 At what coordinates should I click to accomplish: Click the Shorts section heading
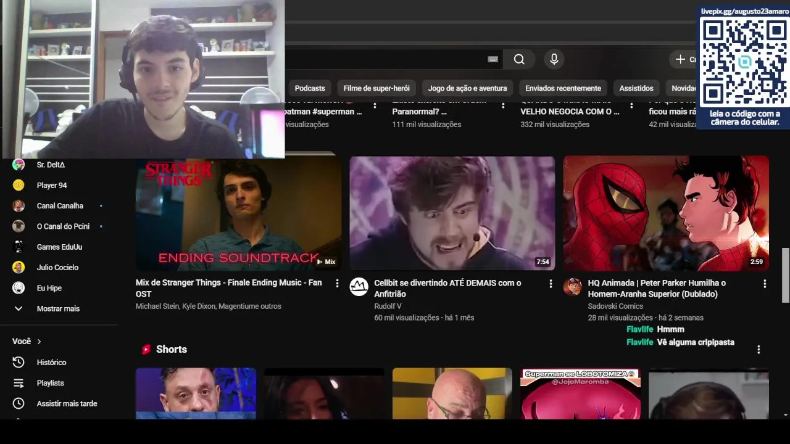point(172,350)
